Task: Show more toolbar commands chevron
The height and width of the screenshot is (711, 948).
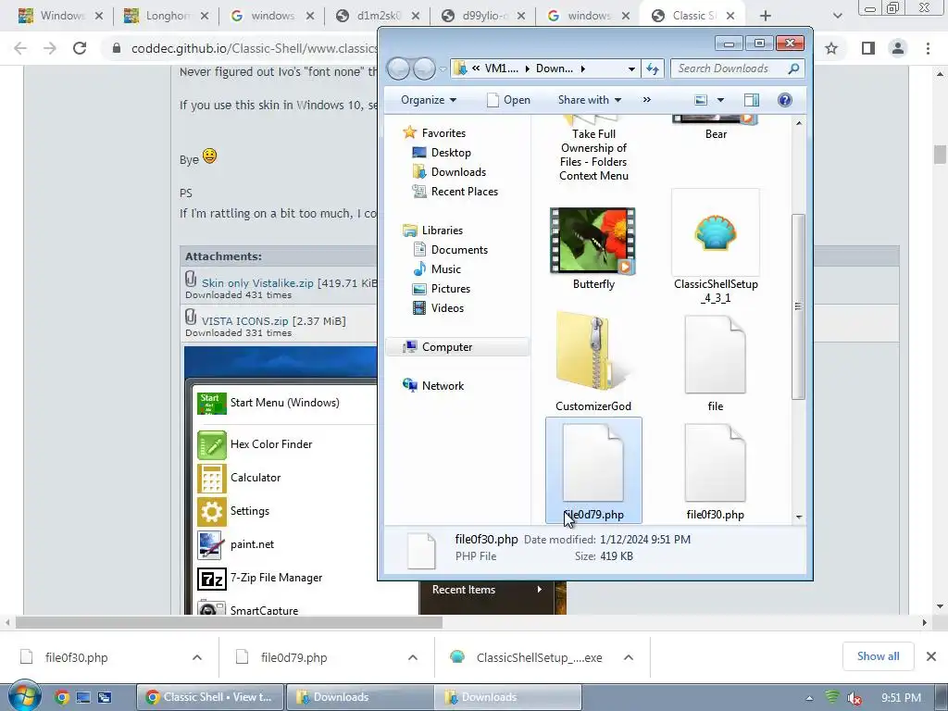Action: tap(647, 100)
